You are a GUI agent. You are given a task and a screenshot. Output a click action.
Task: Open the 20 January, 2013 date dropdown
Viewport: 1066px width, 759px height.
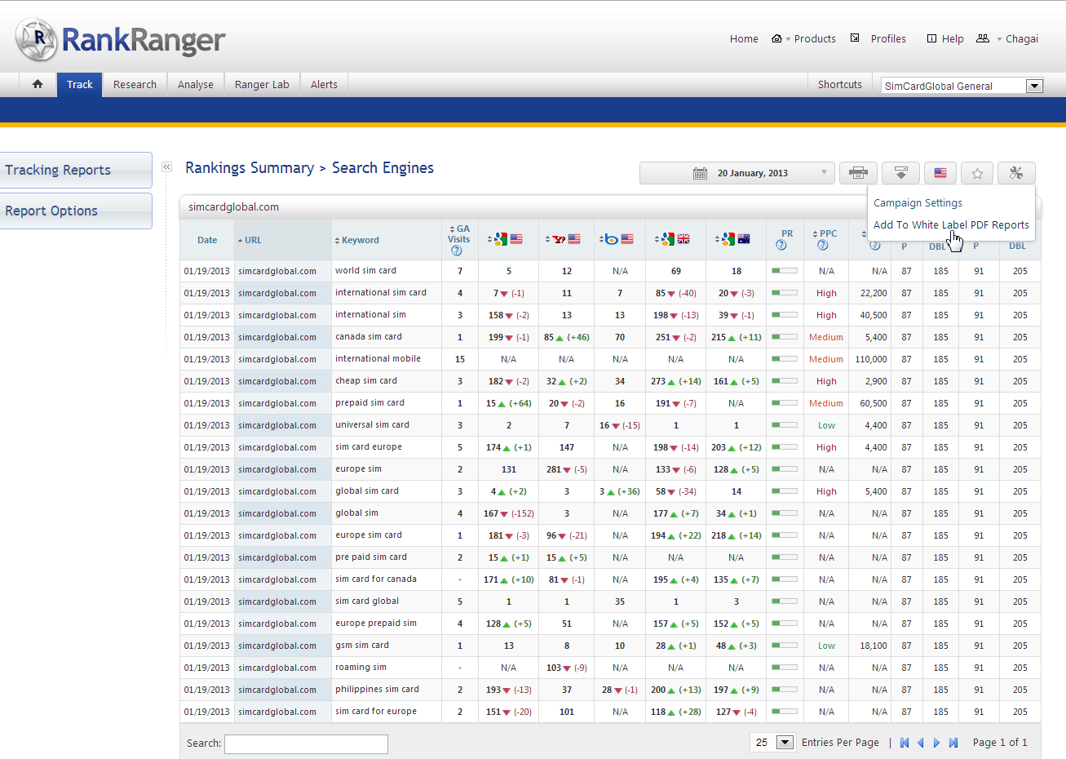[x=736, y=173]
